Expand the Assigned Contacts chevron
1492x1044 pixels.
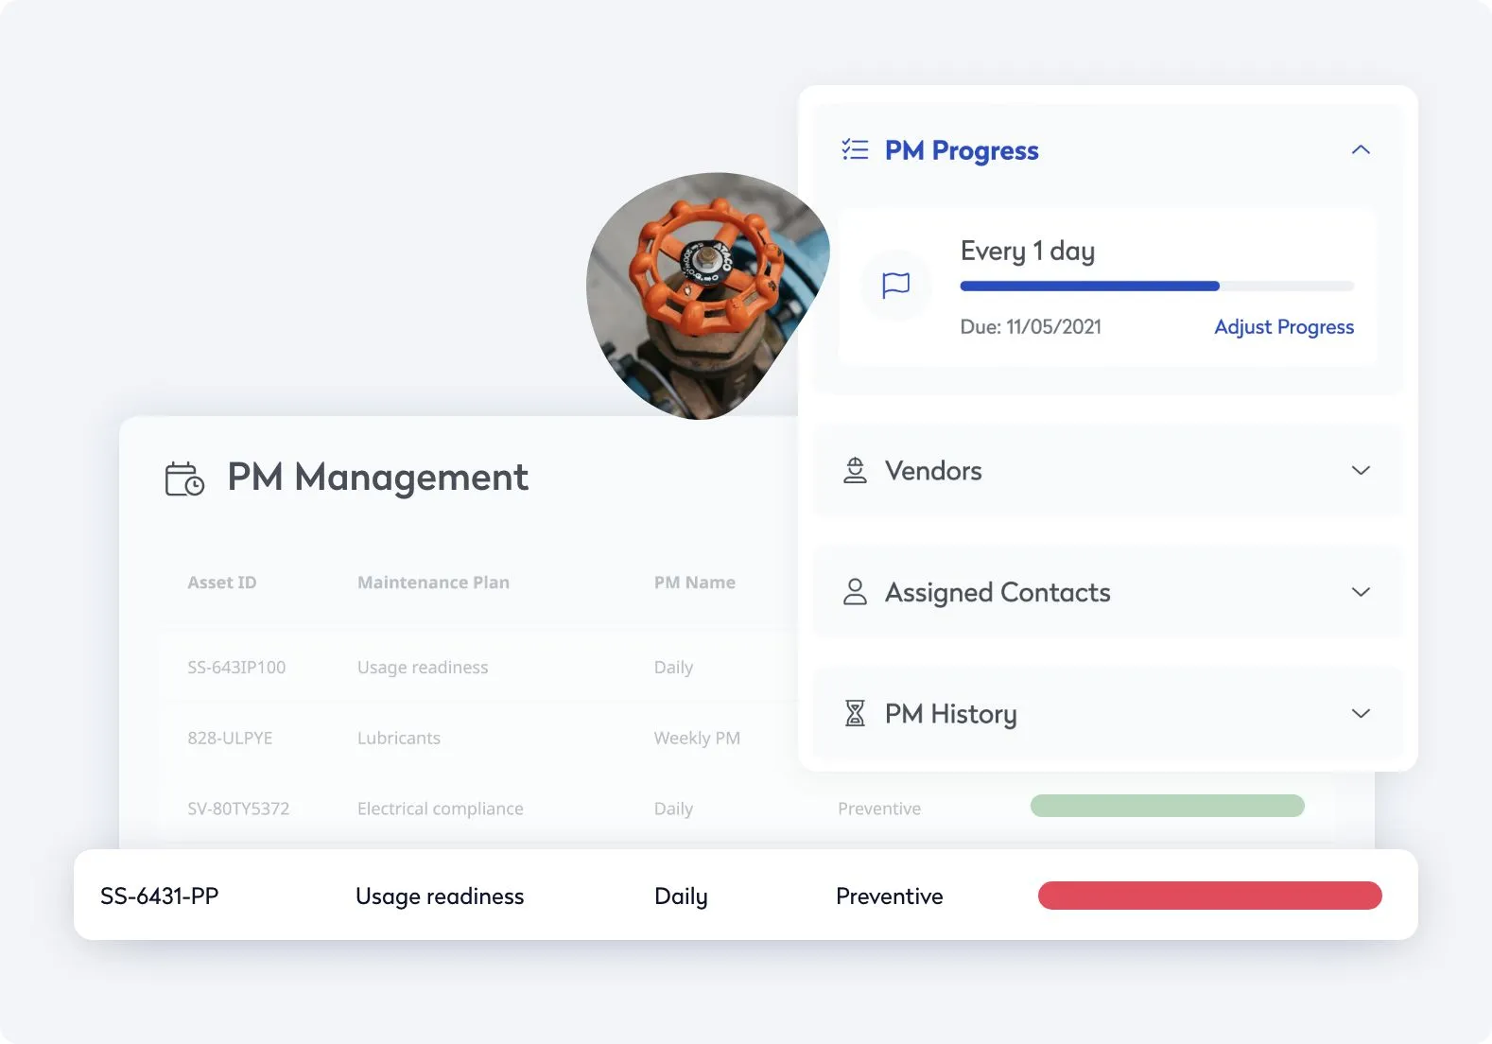pos(1361,592)
